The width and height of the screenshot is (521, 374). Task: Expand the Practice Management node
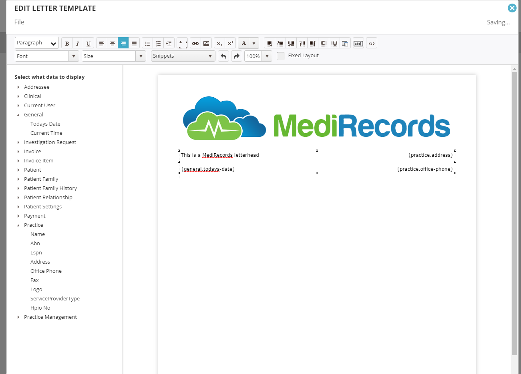coord(18,317)
